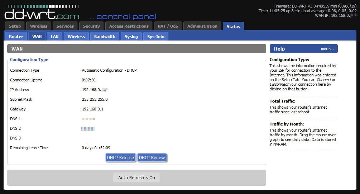Open the LAN sub-tab
The image size is (360, 194).
[55, 37]
